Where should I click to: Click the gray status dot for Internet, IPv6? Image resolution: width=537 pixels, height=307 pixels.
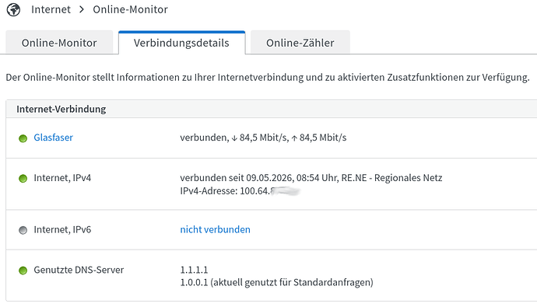23,230
